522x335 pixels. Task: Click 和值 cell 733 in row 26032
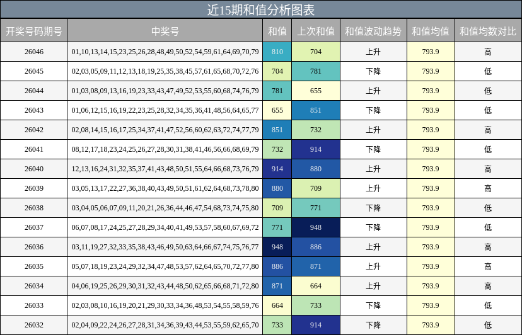(x=277, y=325)
